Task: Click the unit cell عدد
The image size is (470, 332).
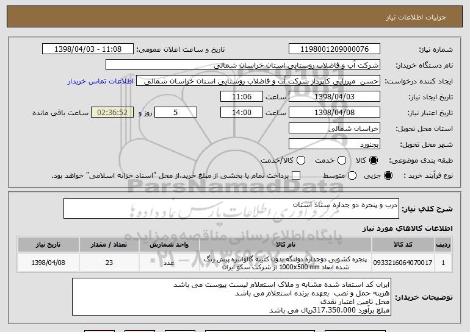Action: pos(169,263)
